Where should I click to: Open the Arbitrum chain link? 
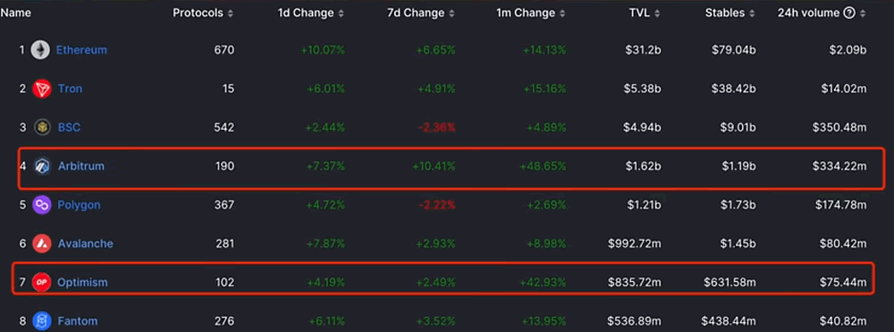click(x=81, y=166)
